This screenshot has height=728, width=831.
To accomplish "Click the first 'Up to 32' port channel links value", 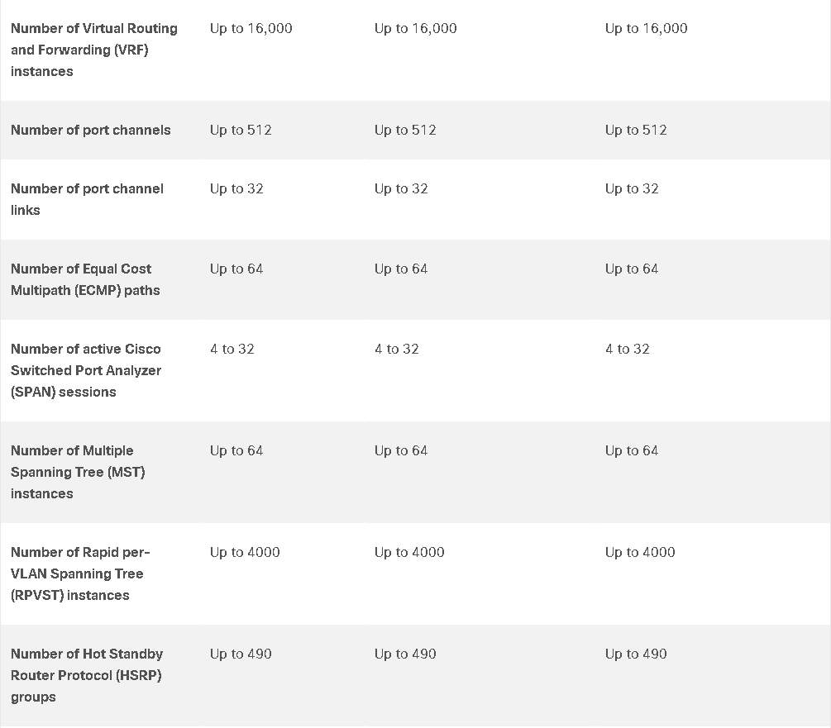I will 236,189.
